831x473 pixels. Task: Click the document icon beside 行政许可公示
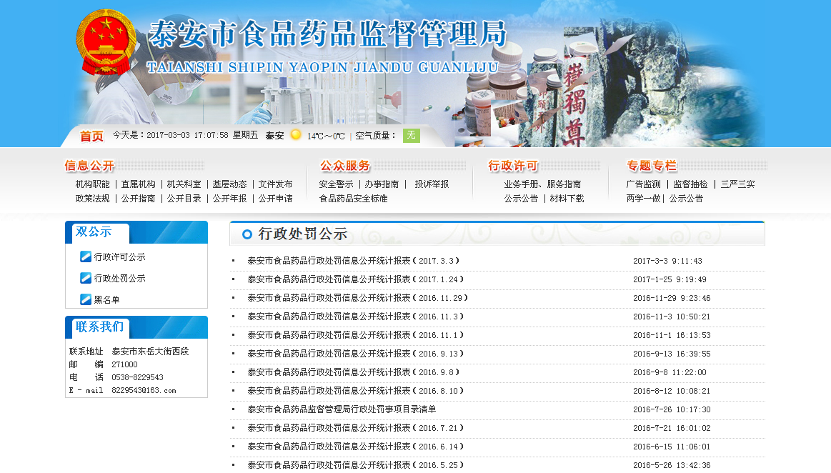coord(85,258)
